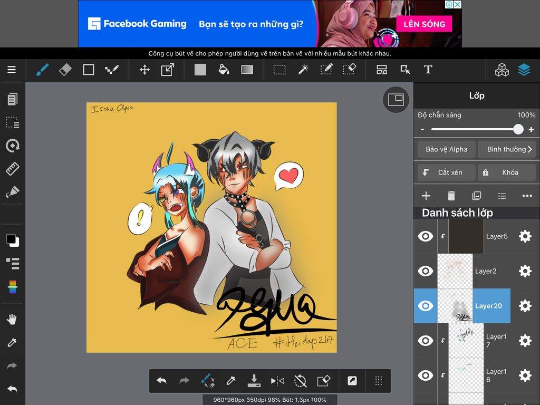This screenshot has height=405, width=540.
Task: Add image layer from gallery icon
Action: coord(477,196)
